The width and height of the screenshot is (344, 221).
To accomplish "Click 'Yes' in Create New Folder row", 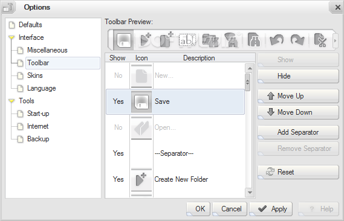I will click(x=118, y=179).
